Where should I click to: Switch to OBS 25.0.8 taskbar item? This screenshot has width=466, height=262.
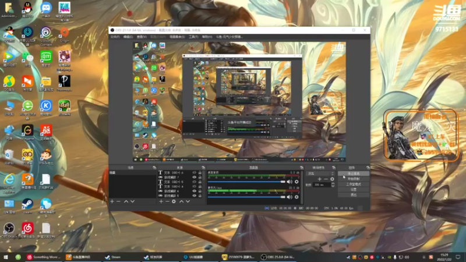click(x=278, y=257)
